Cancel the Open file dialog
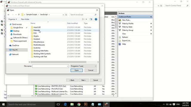The image size is (191, 107). [90, 70]
